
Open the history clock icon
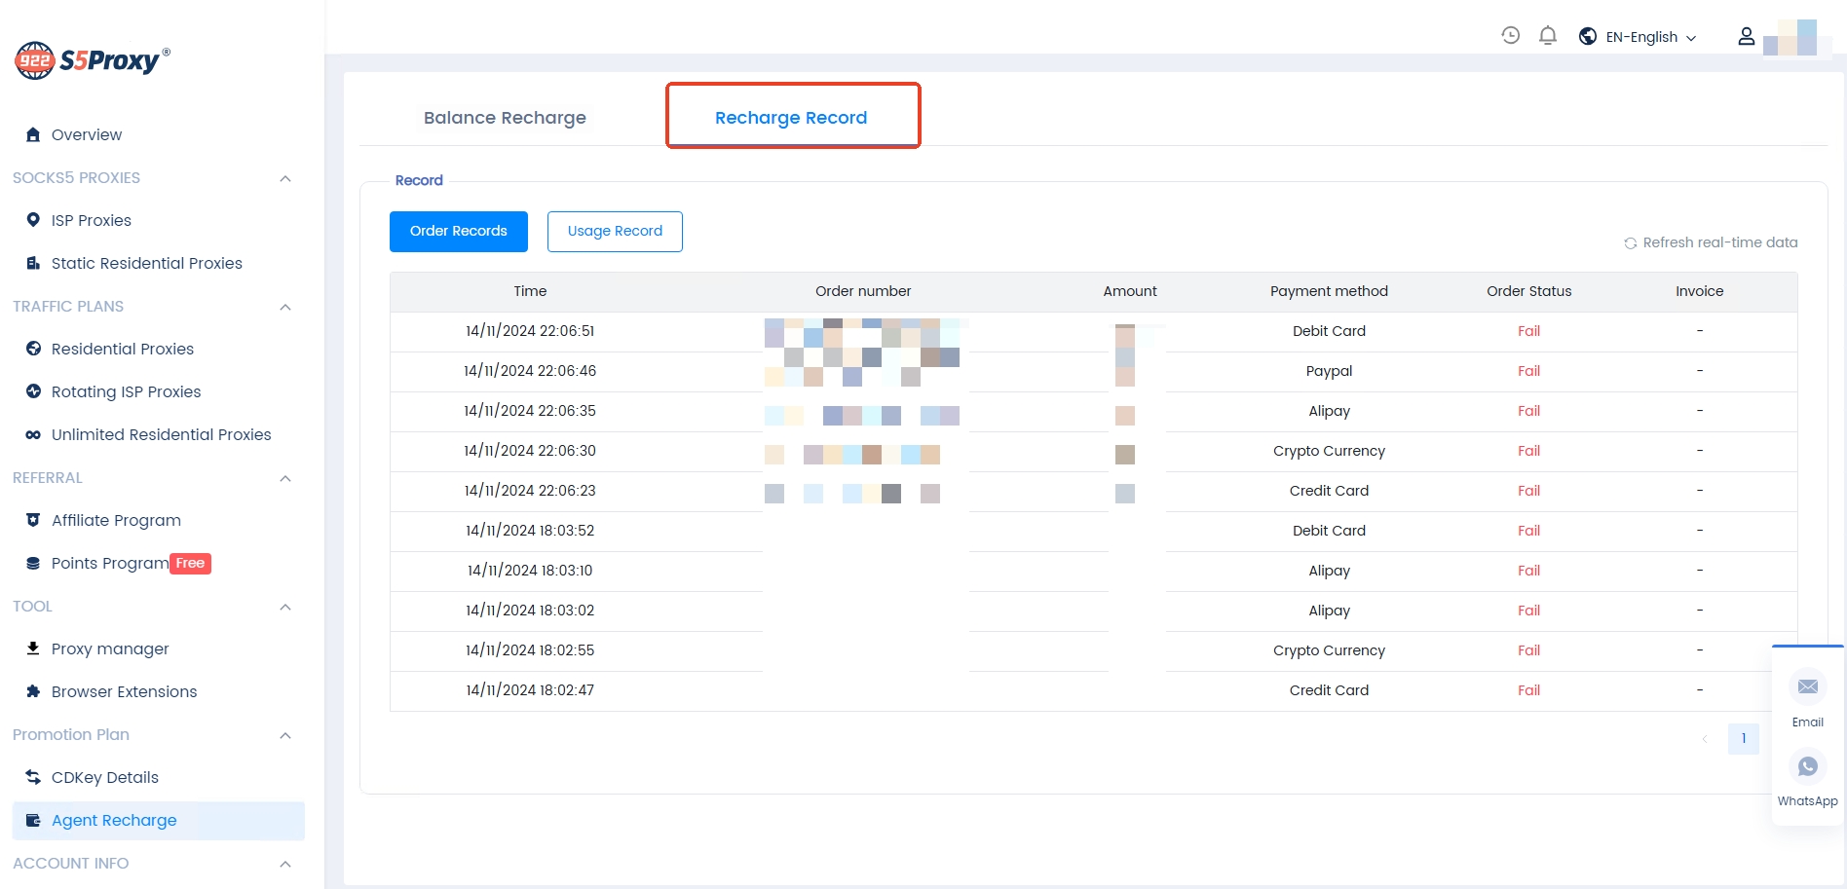point(1510,36)
